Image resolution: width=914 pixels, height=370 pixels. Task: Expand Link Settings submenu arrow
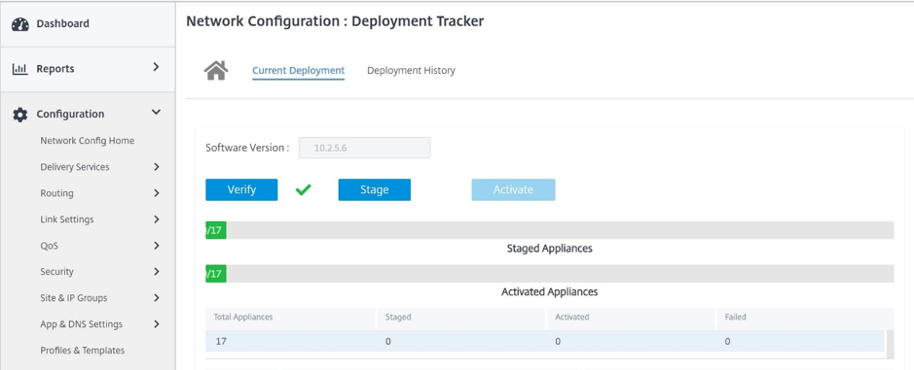156,219
